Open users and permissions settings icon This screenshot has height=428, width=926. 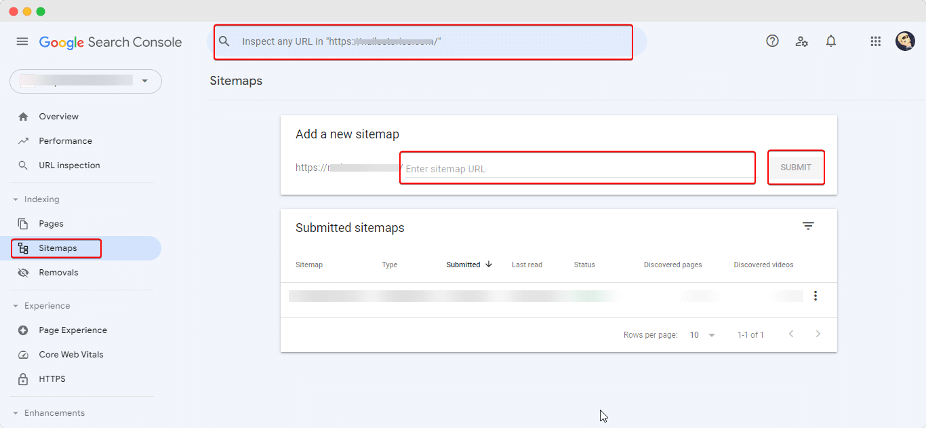coord(802,41)
